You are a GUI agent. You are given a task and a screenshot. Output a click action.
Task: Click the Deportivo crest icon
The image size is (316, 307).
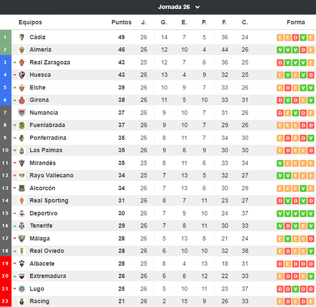coord(22,214)
